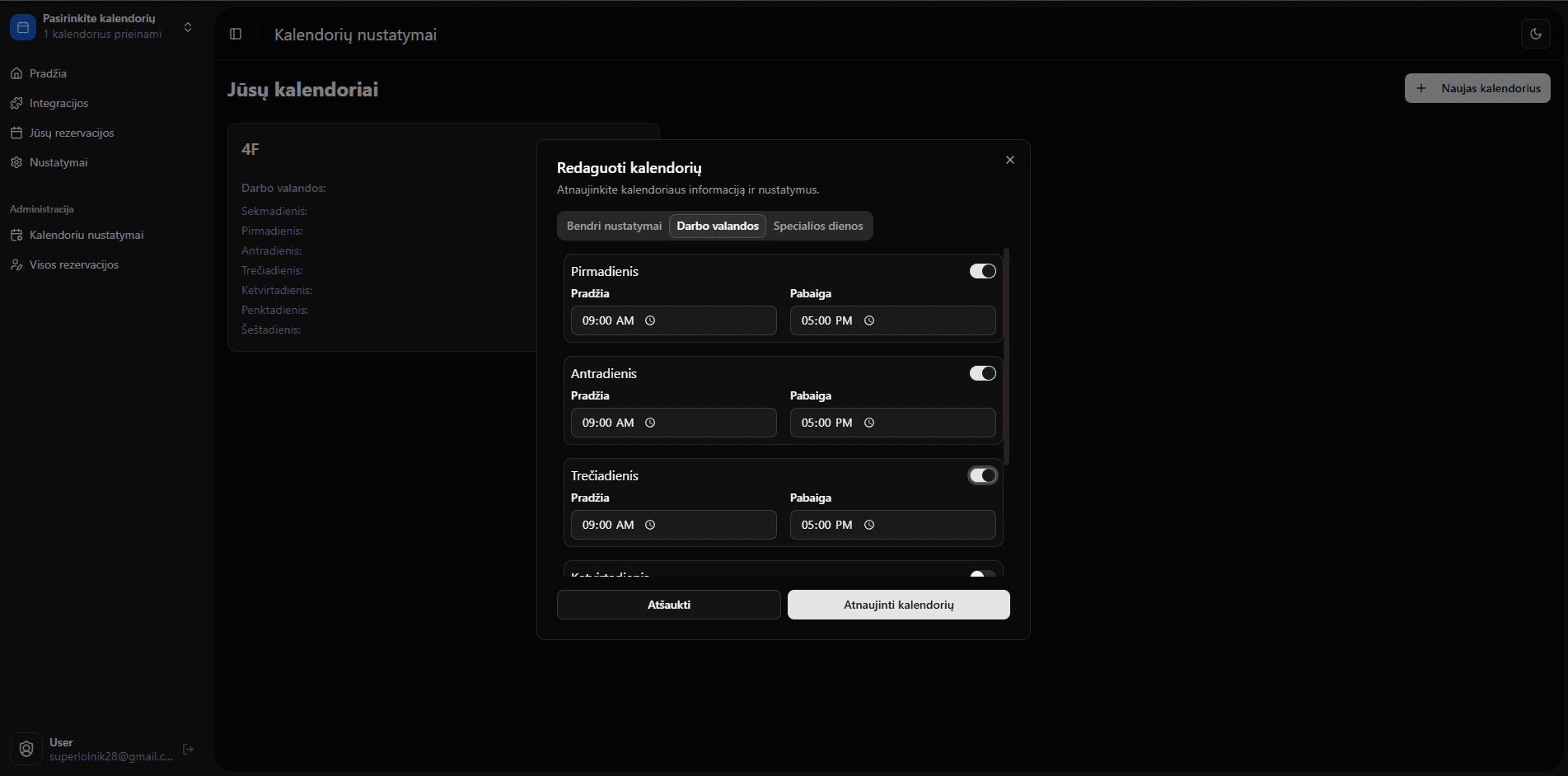Toggle off Trečiadienis working hours switch
The width and height of the screenshot is (1568, 776).
click(x=983, y=475)
